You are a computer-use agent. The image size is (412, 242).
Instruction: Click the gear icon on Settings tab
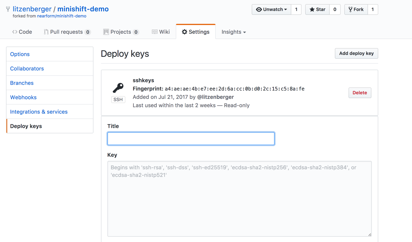point(184,32)
